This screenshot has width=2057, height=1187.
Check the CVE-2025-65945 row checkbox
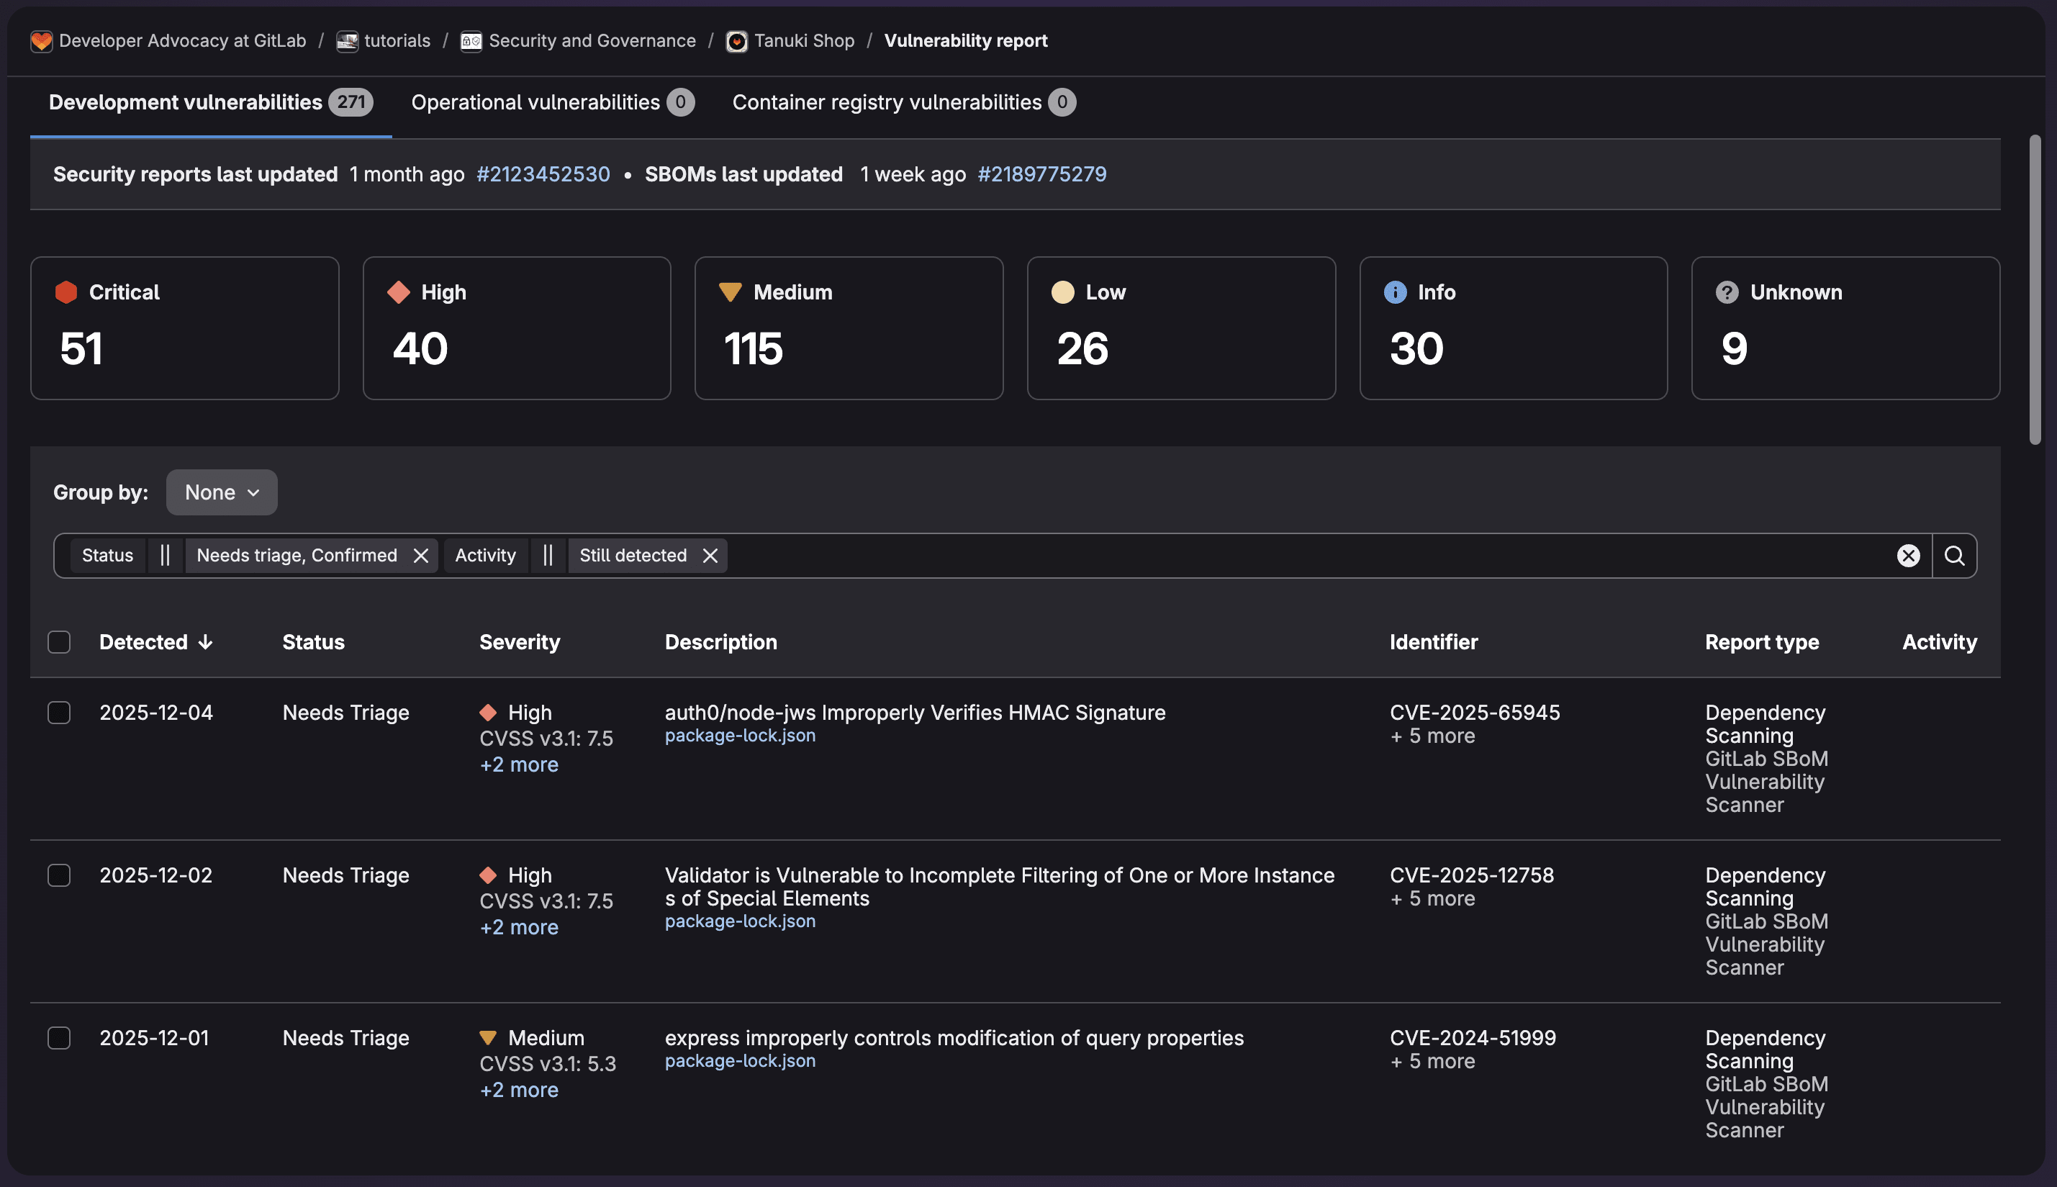[x=59, y=713]
